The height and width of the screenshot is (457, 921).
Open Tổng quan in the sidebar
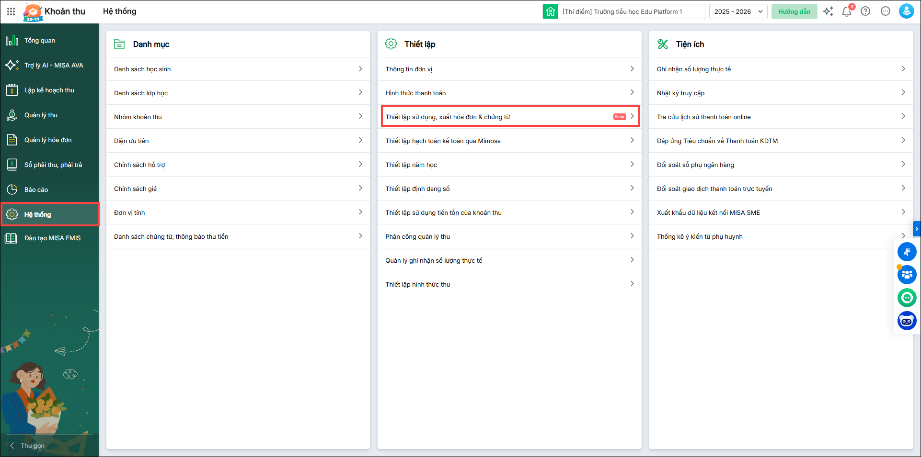pyautogui.click(x=40, y=41)
